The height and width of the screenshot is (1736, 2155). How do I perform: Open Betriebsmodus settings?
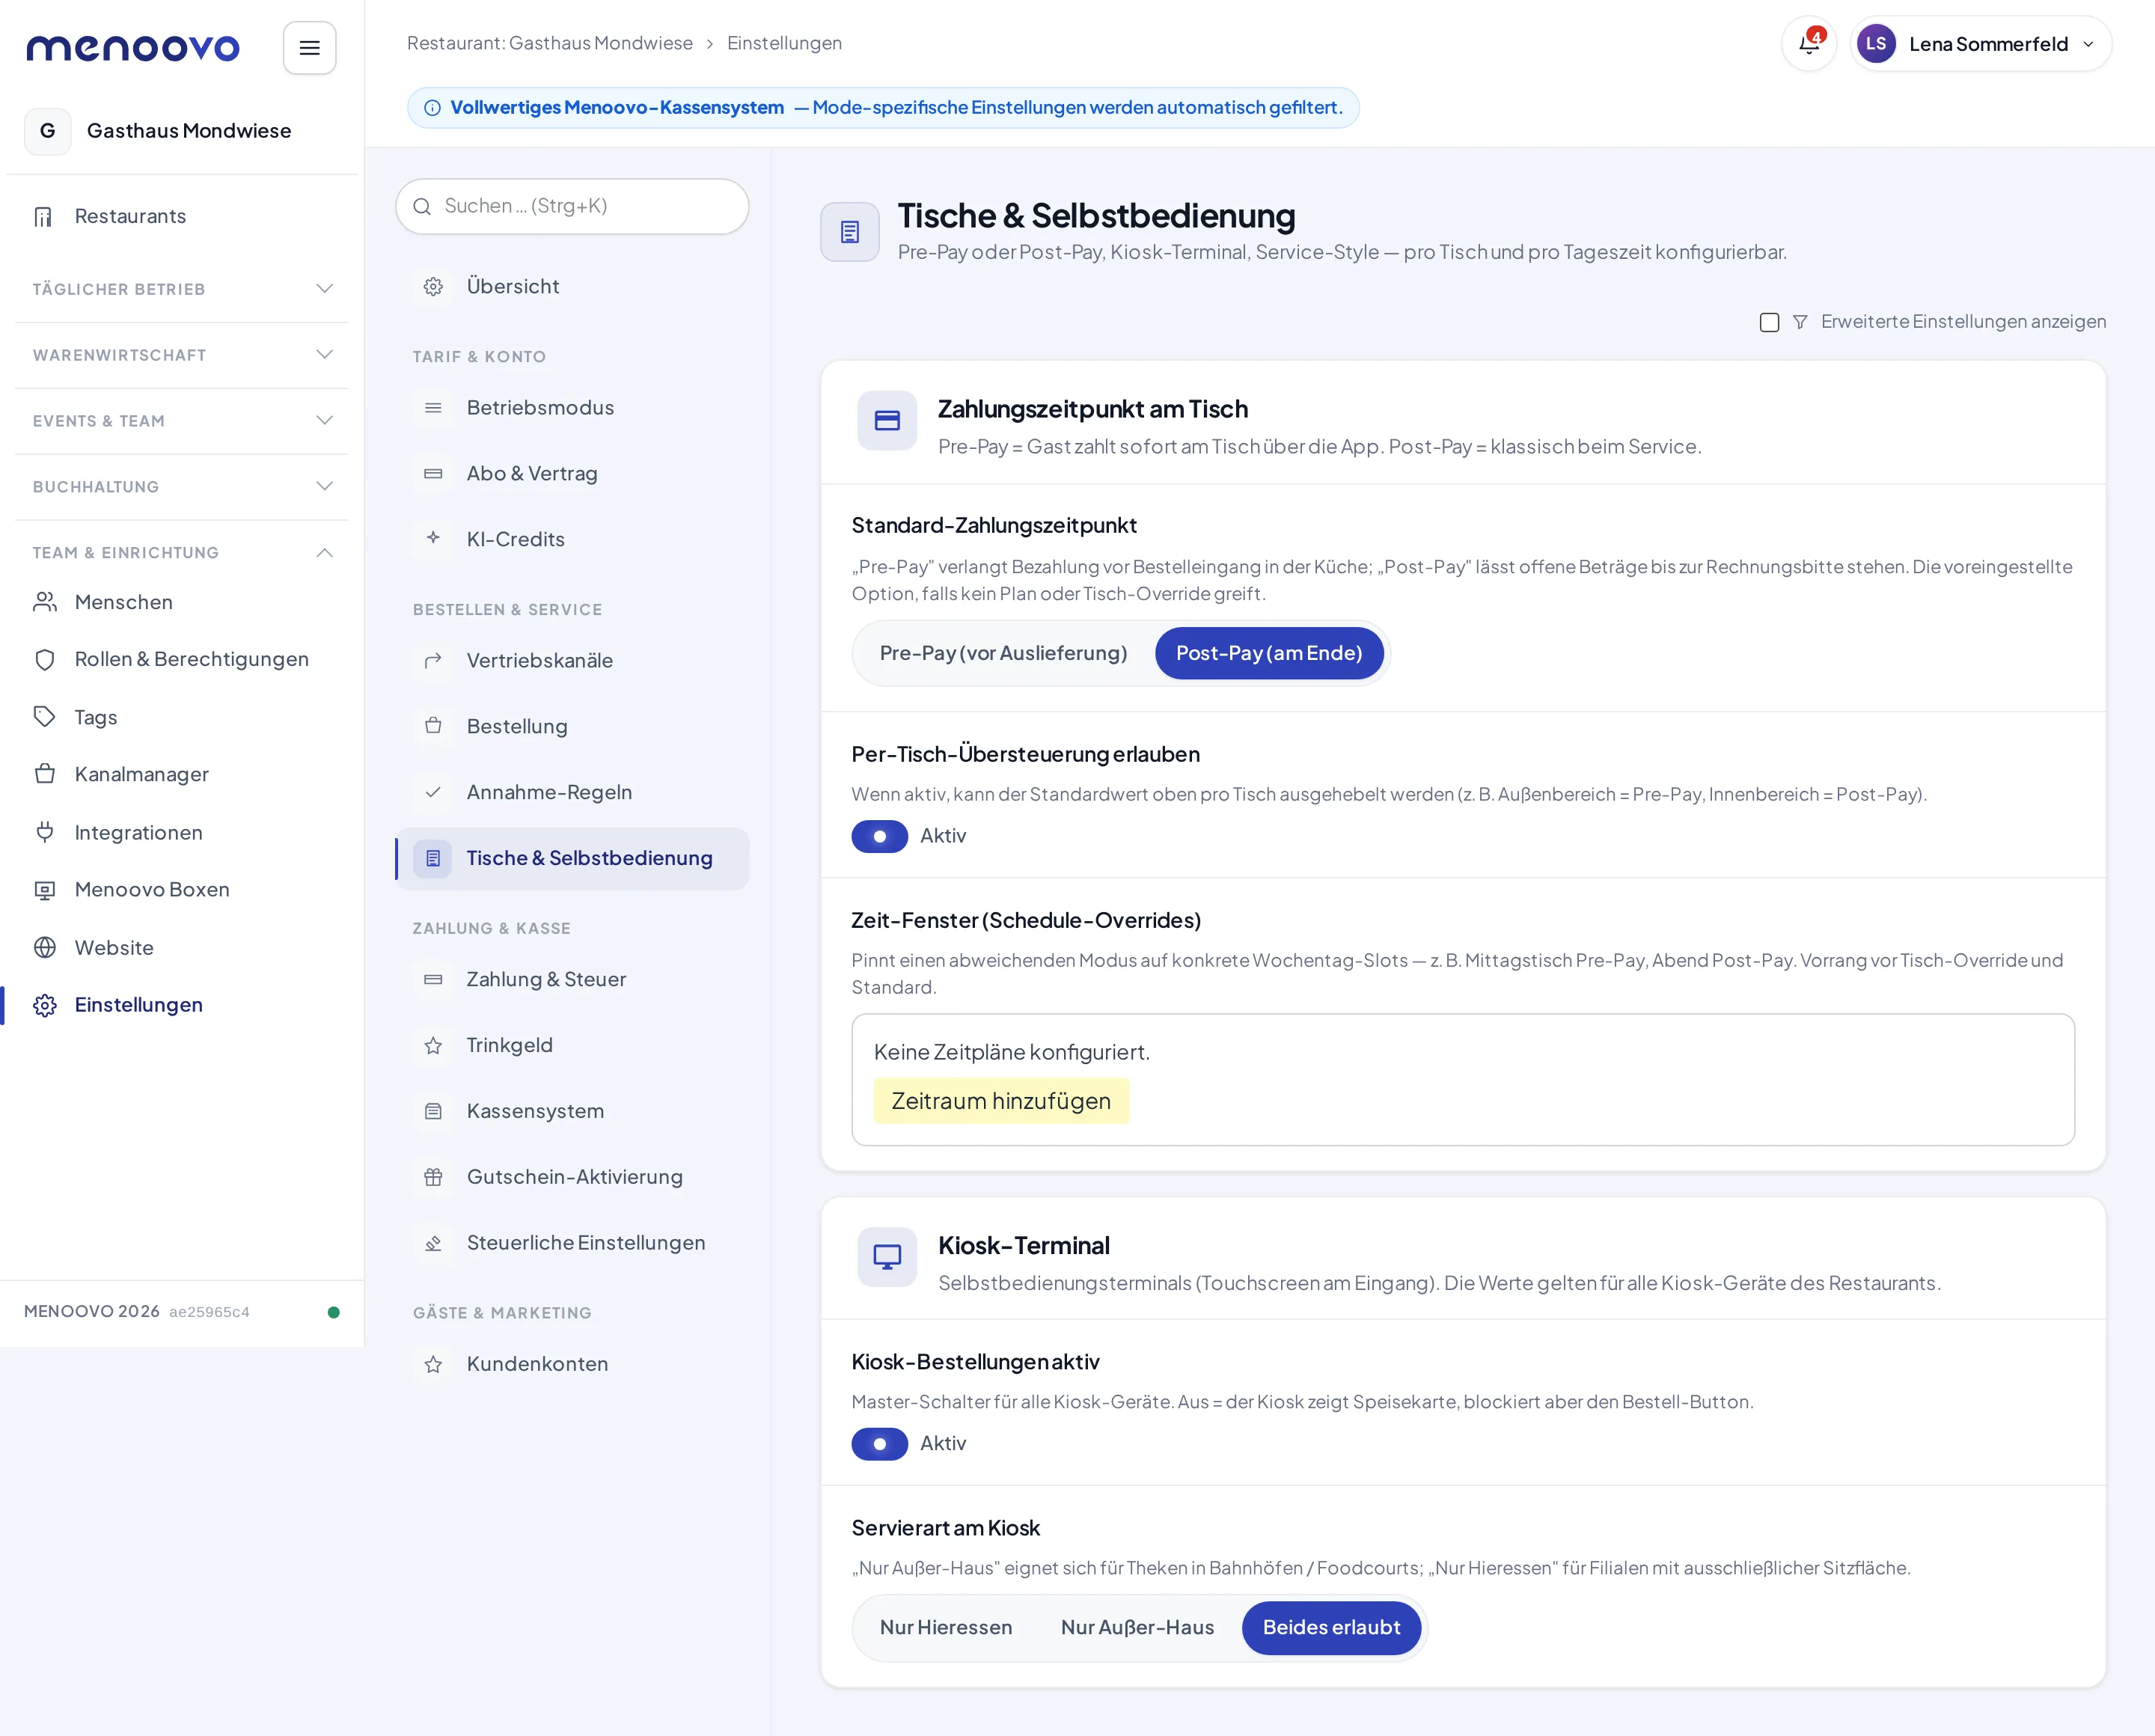(x=572, y=408)
